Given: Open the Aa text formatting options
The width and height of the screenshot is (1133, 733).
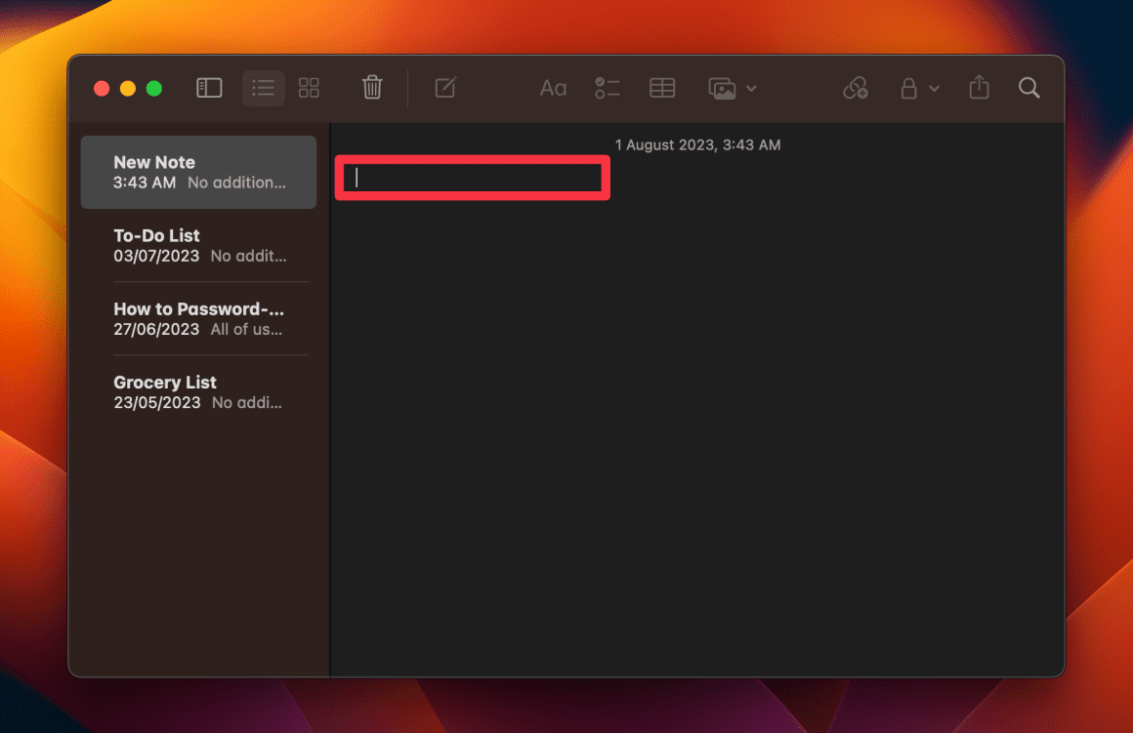Looking at the screenshot, I should (x=553, y=88).
